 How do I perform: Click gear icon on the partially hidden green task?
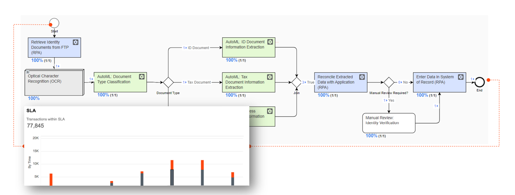[x=270, y=111]
